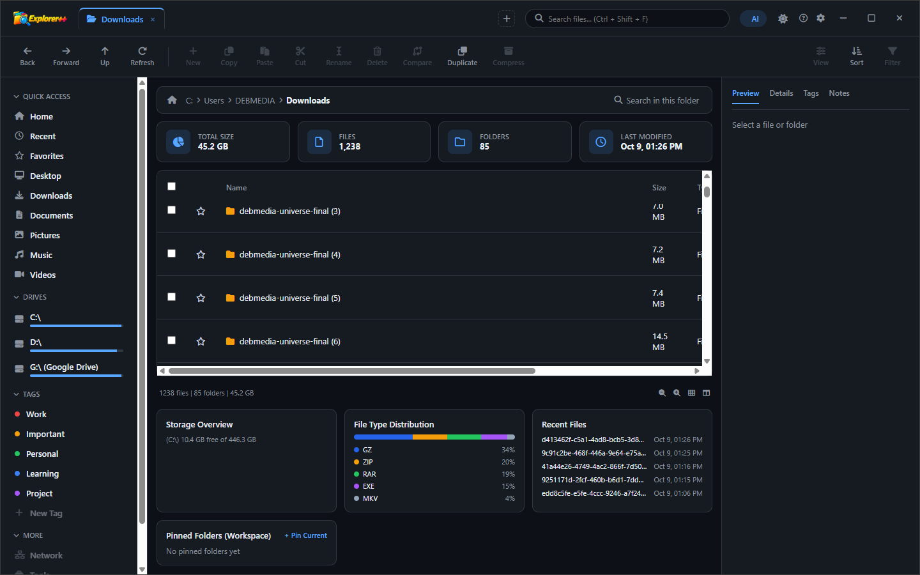The height and width of the screenshot is (575, 920).
Task: Check the box for debmedia-universe-final (4)
Action: click(171, 254)
